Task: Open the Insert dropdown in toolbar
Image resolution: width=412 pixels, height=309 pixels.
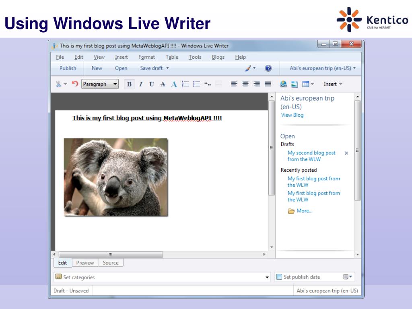Action: click(333, 84)
